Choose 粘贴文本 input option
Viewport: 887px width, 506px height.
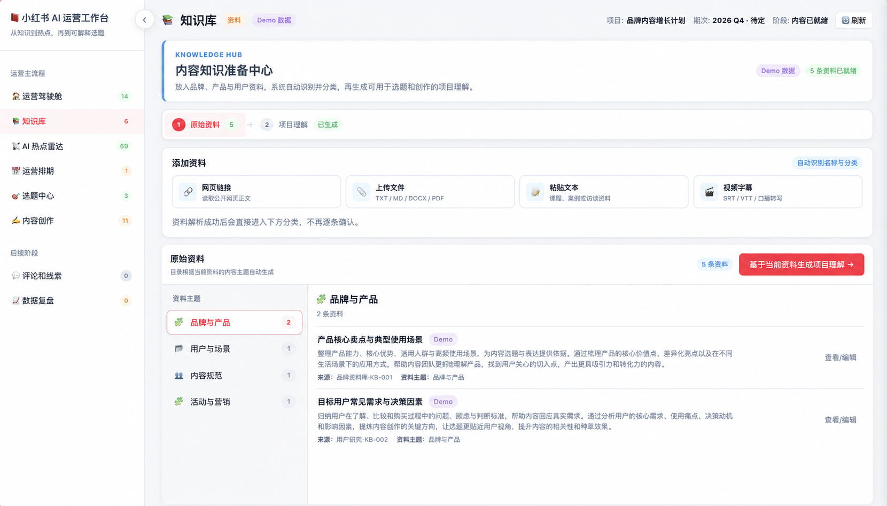pos(604,192)
